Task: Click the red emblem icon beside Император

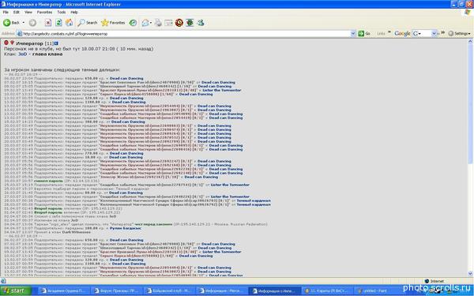Action: tap(12, 43)
